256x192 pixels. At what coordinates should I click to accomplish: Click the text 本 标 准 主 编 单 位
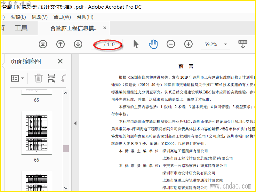(139, 151)
